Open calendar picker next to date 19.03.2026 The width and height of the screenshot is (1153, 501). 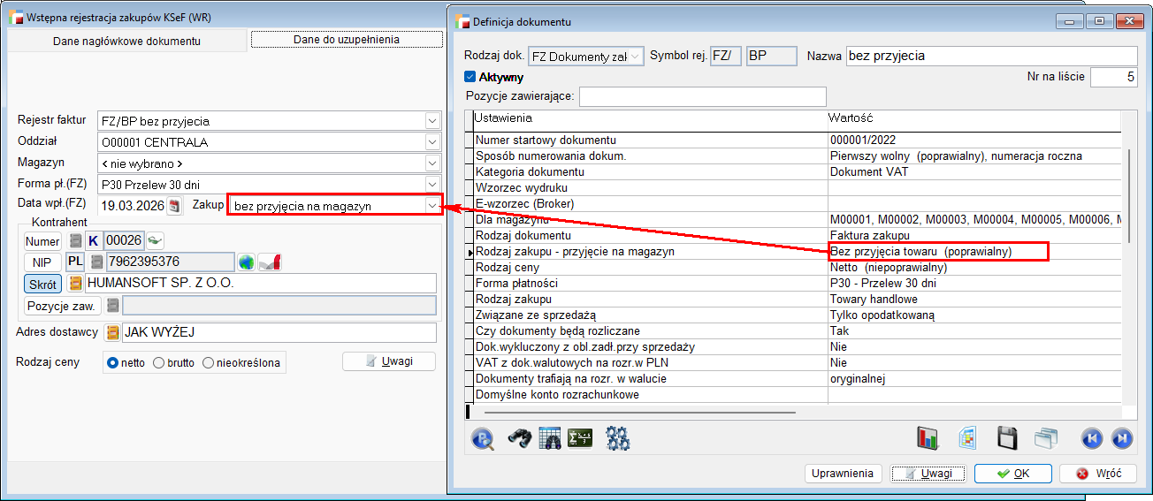click(174, 206)
